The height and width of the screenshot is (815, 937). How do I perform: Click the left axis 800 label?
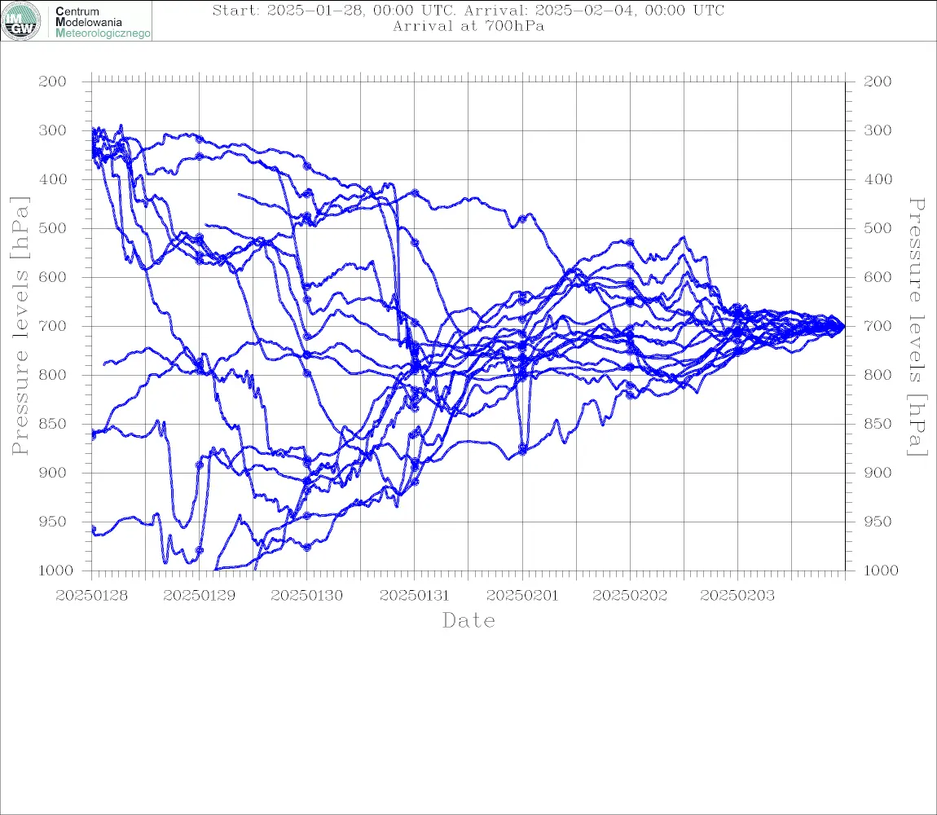[x=53, y=375]
